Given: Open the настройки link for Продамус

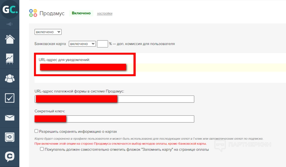Looking at the screenshot, I should coord(105,13).
